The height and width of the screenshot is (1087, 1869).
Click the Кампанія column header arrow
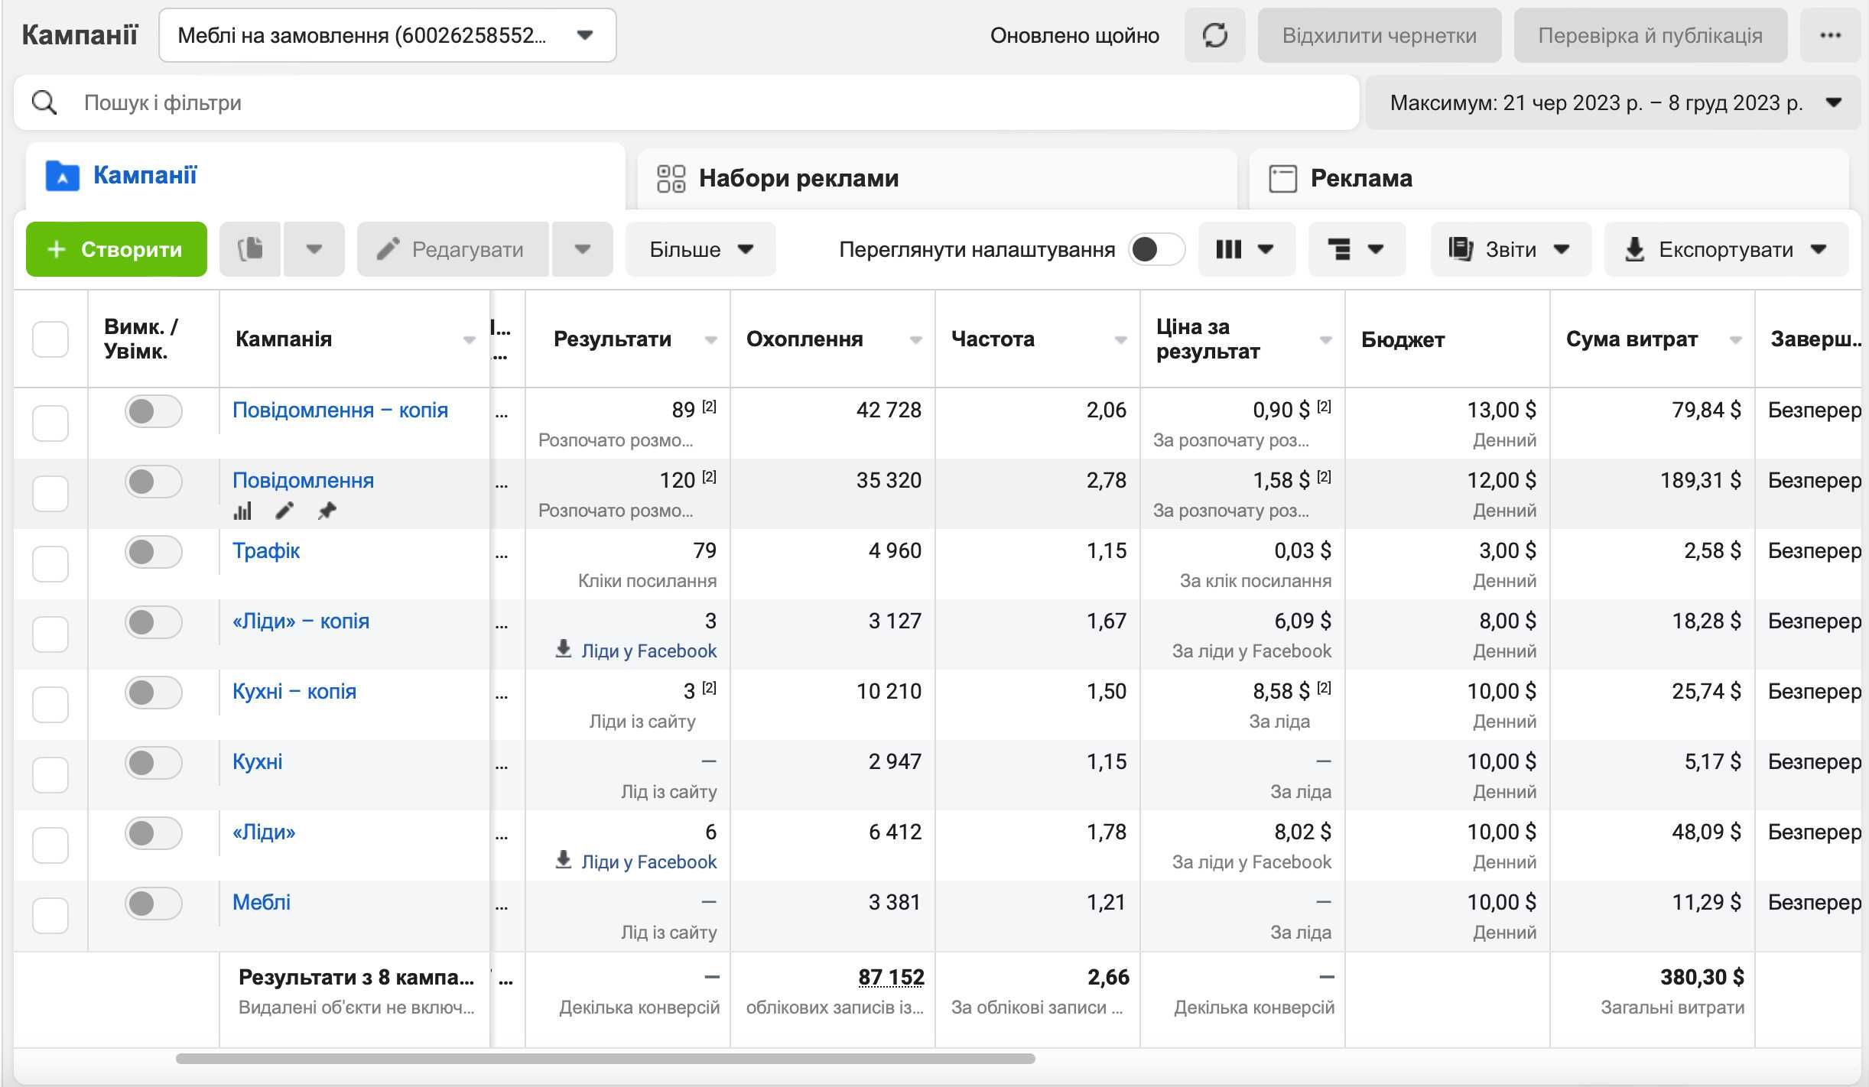click(470, 340)
